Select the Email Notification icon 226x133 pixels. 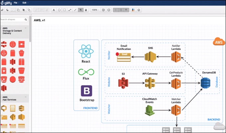[x=124, y=57]
